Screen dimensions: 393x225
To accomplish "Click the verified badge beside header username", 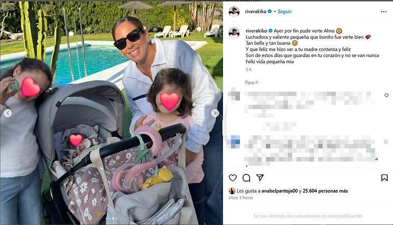I will point(270,12).
